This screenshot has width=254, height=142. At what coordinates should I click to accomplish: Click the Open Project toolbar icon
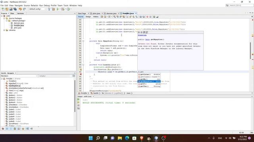pyautogui.click(x=11, y=9)
